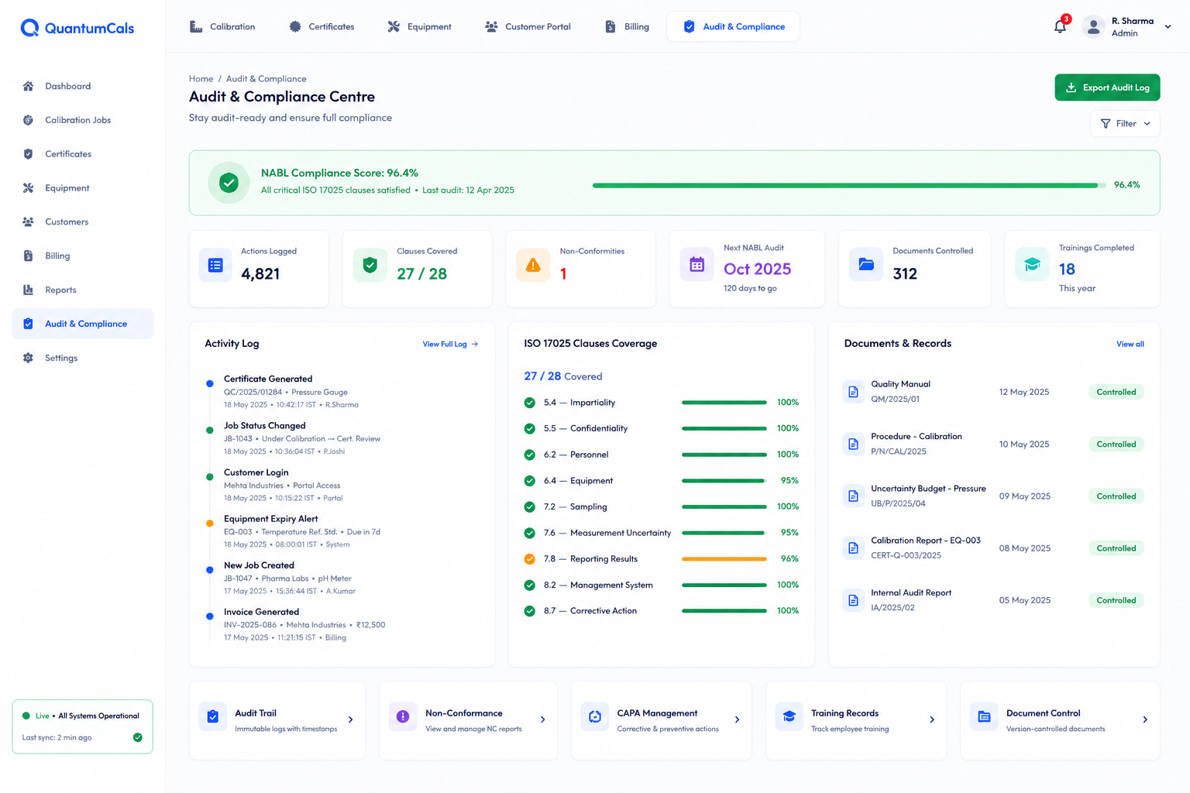Click the CAPA Management cycle icon
Viewport: 1190px width, 793px height.
595,717
